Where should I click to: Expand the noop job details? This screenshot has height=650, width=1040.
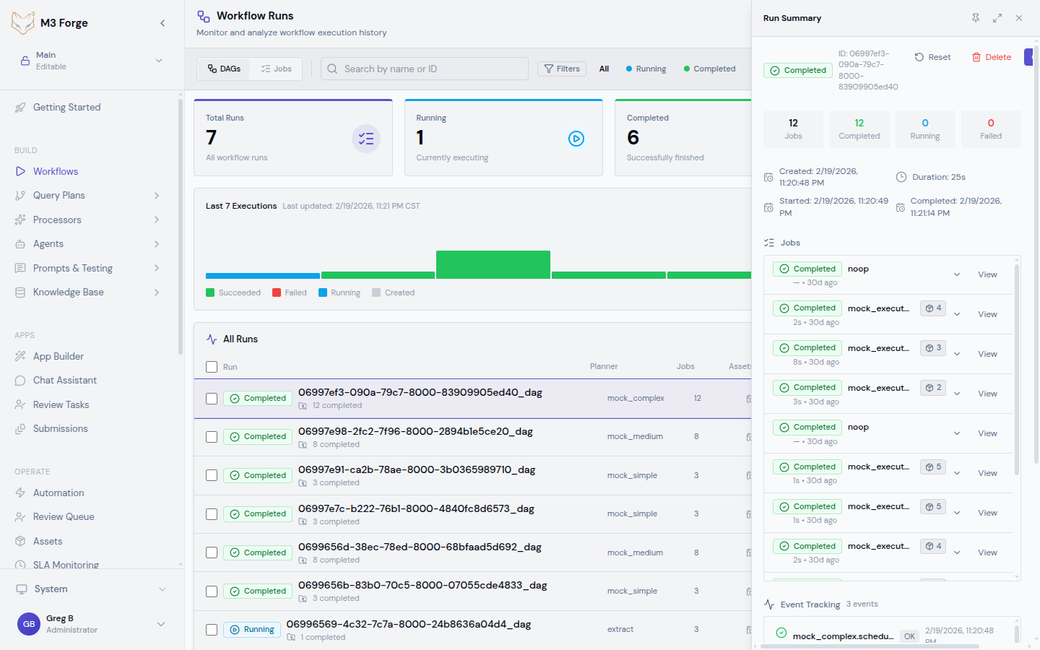[x=957, y=274]
